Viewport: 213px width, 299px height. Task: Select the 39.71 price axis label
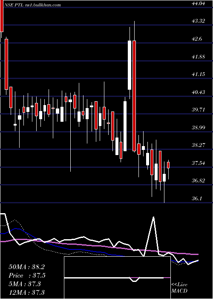[199, 110]
